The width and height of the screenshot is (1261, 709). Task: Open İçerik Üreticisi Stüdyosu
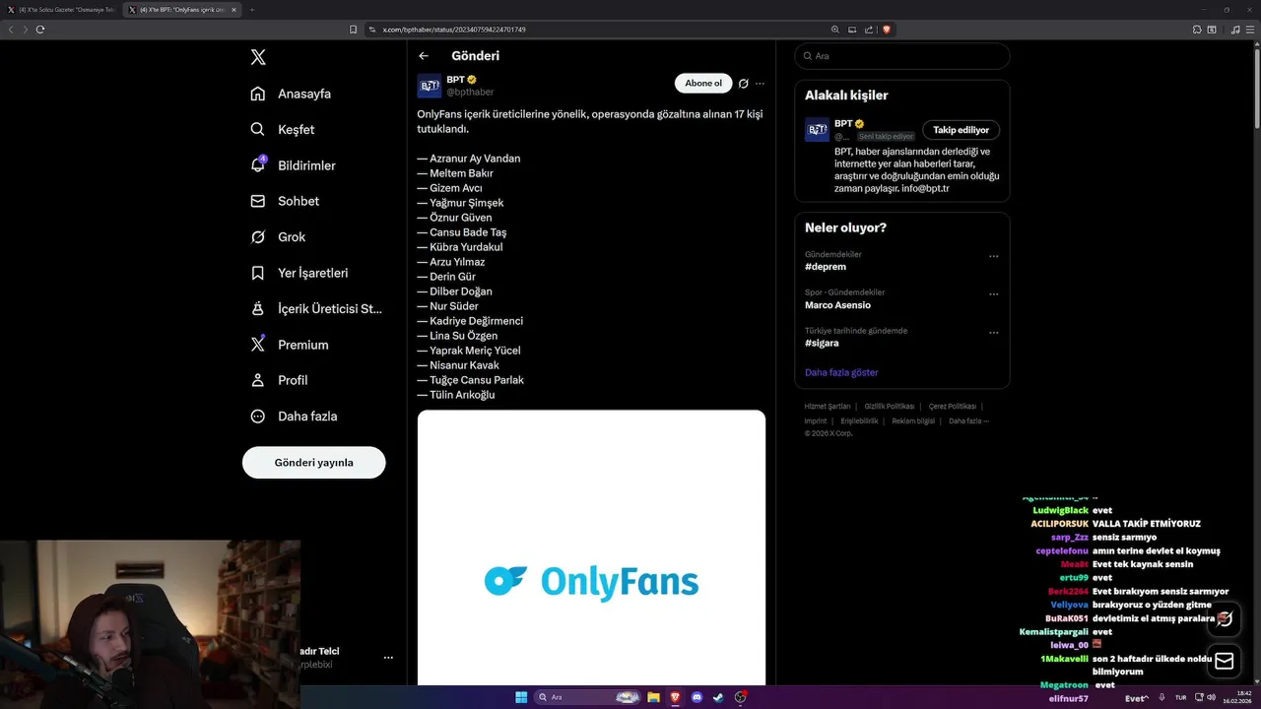coord(317,308)
